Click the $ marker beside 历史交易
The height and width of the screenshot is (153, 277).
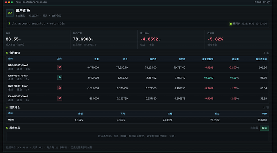[7, 128]
